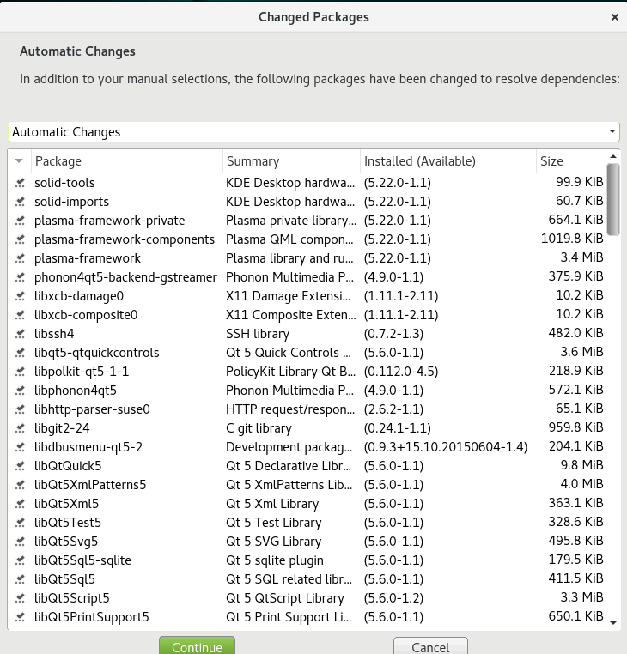The width and height of the screenshot is (627, 654).
Task: Click the vertical scrollbar handle of the package list
Action: pyautogui.click(x=612, y=199)
